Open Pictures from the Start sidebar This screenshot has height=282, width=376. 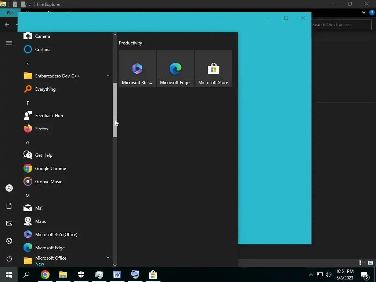[9, 223]
